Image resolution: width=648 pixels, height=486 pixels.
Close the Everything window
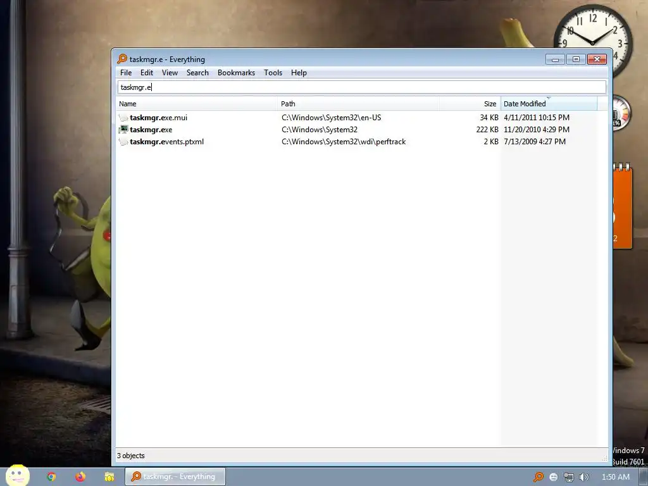(x=597, y=59)
